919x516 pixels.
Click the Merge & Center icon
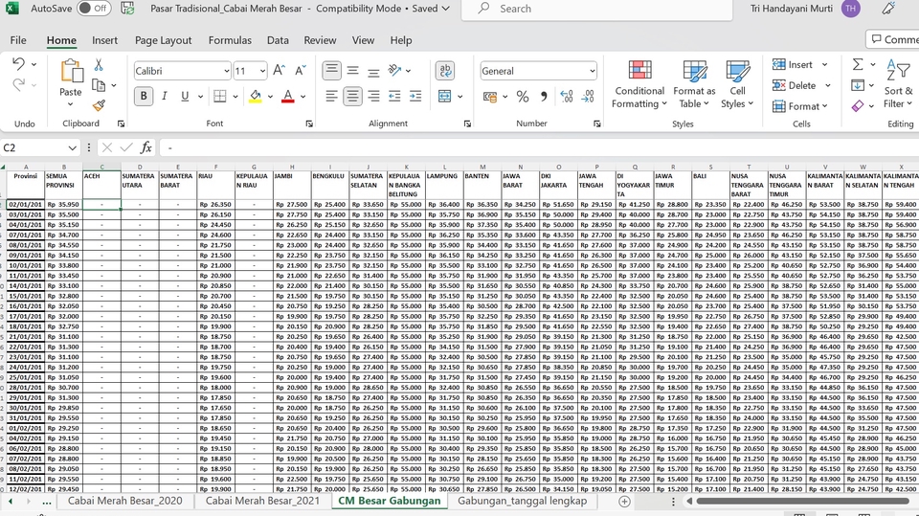445,96
